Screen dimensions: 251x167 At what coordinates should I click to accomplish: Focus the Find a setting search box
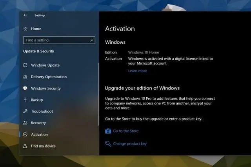[x=59, y=40]
